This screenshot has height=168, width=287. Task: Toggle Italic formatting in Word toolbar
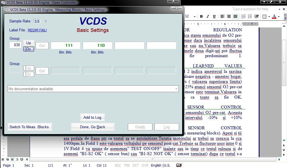click(208, 17)
